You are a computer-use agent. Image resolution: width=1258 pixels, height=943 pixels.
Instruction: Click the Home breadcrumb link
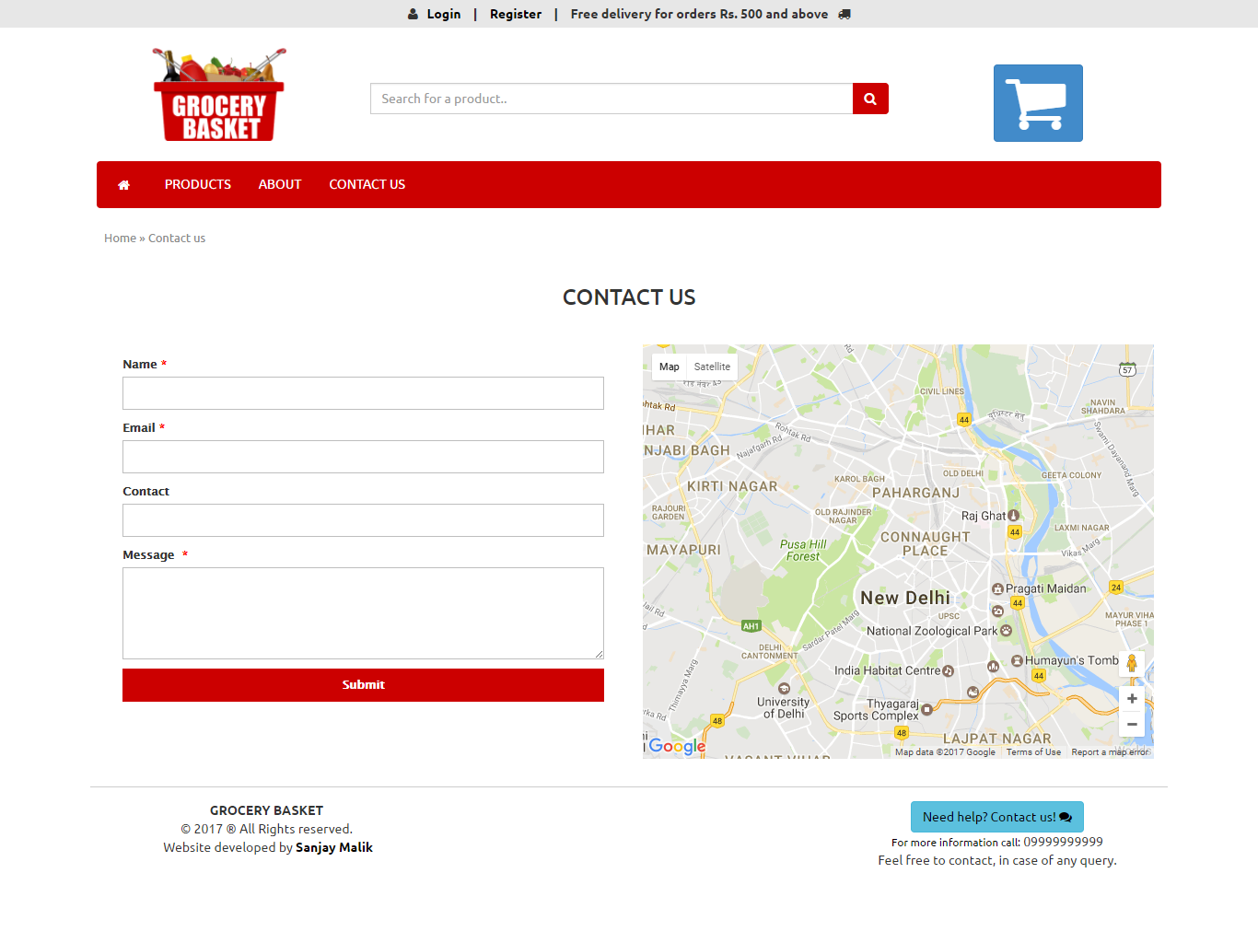[120, 239]
